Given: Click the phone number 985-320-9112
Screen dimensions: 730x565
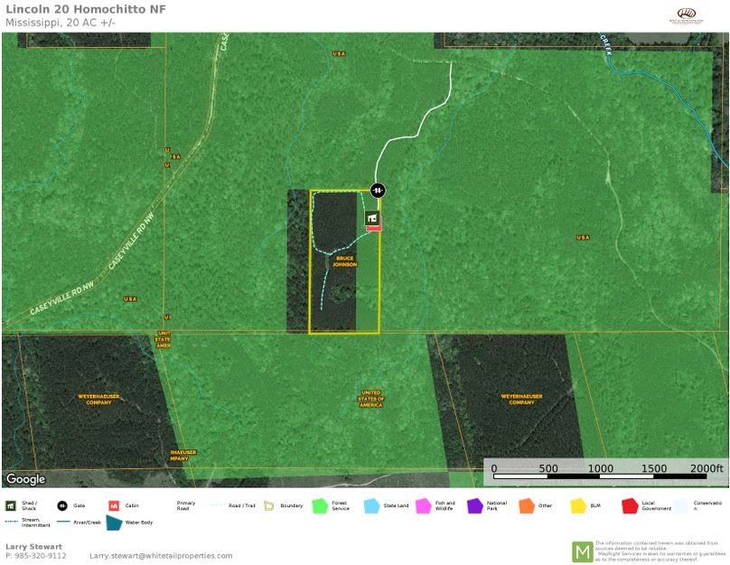Looking at the screenshot, I should click(41, 556).
